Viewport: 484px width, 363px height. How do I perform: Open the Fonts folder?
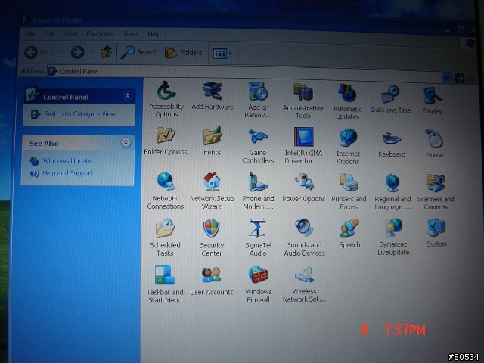tap(212, 141)
